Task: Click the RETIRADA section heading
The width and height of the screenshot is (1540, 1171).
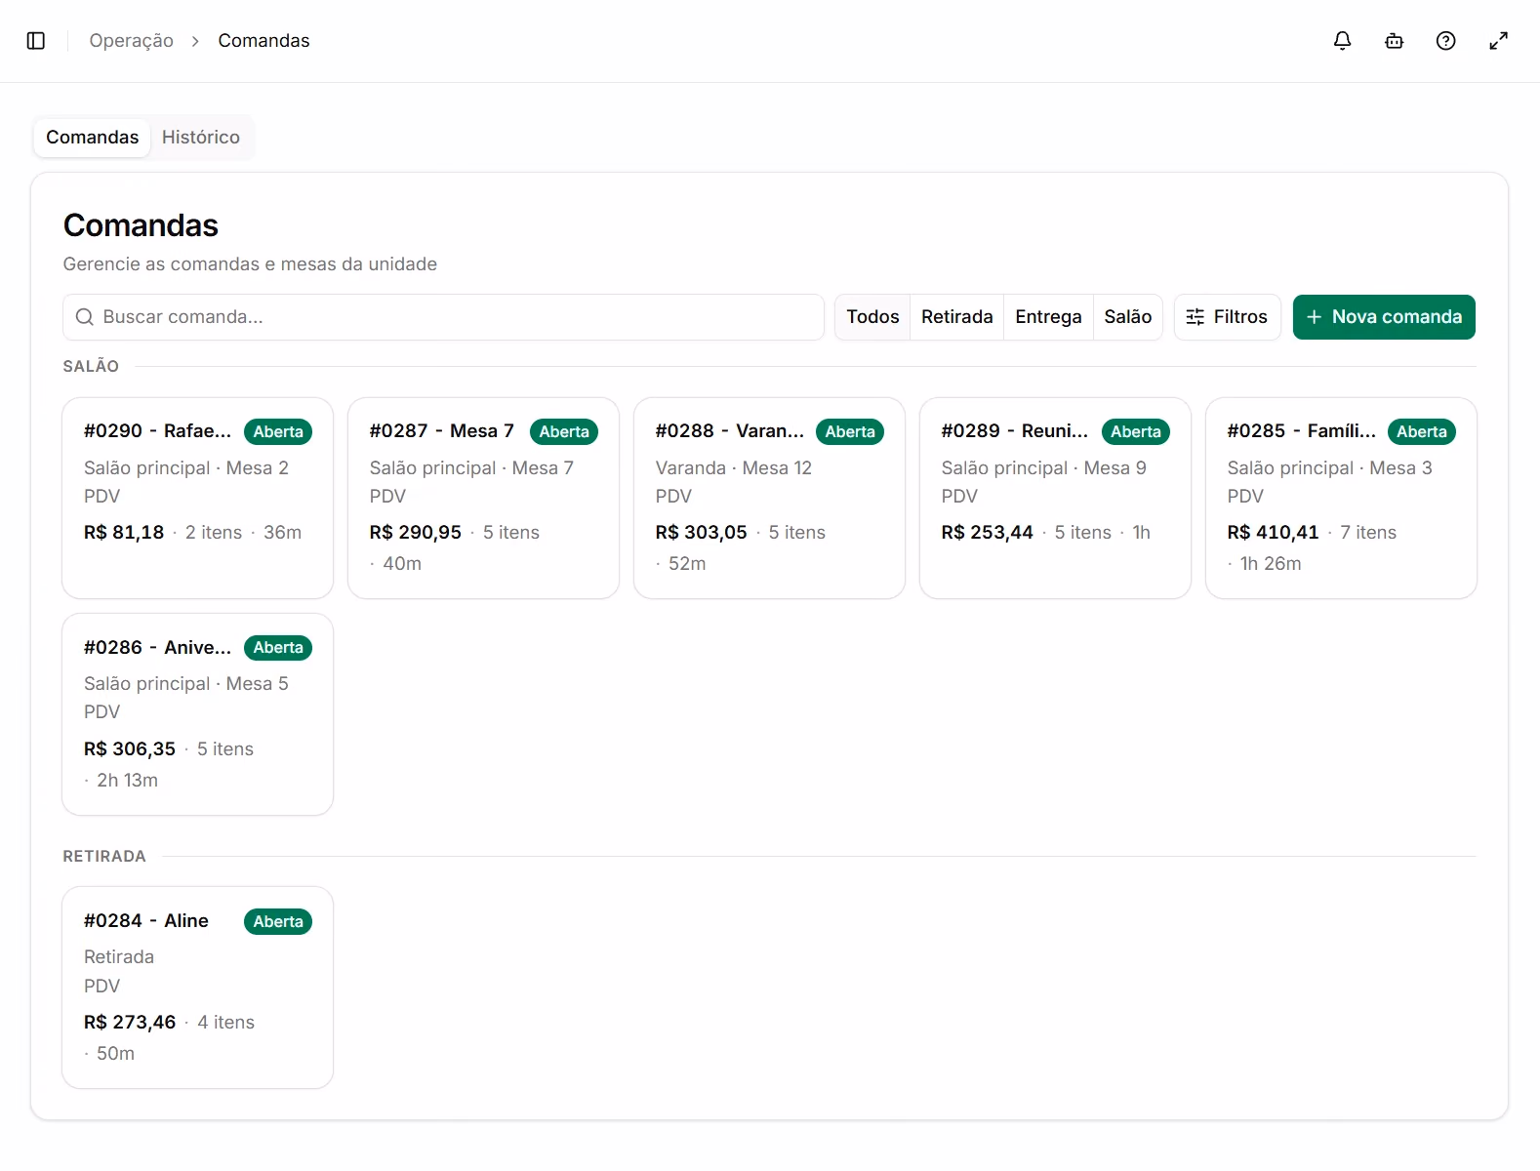Action: pos(104,857)
